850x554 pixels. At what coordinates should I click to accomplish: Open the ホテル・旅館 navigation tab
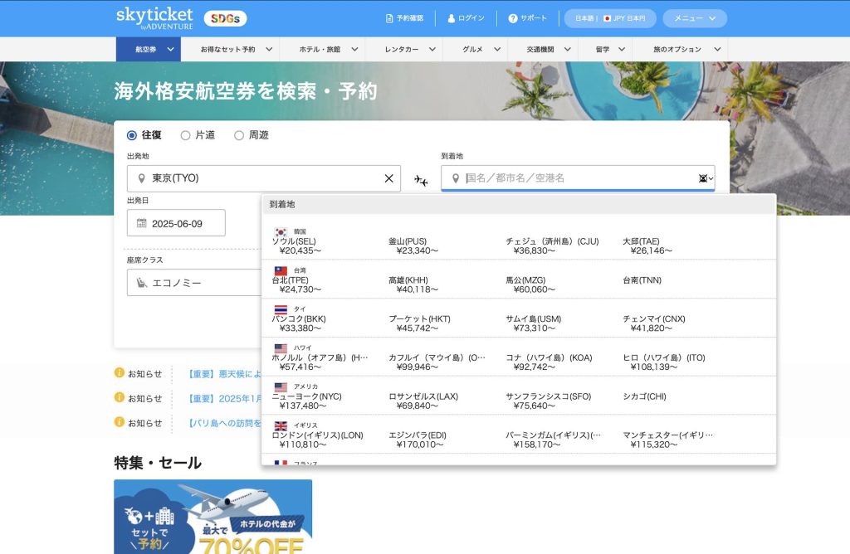pos(321,49)
